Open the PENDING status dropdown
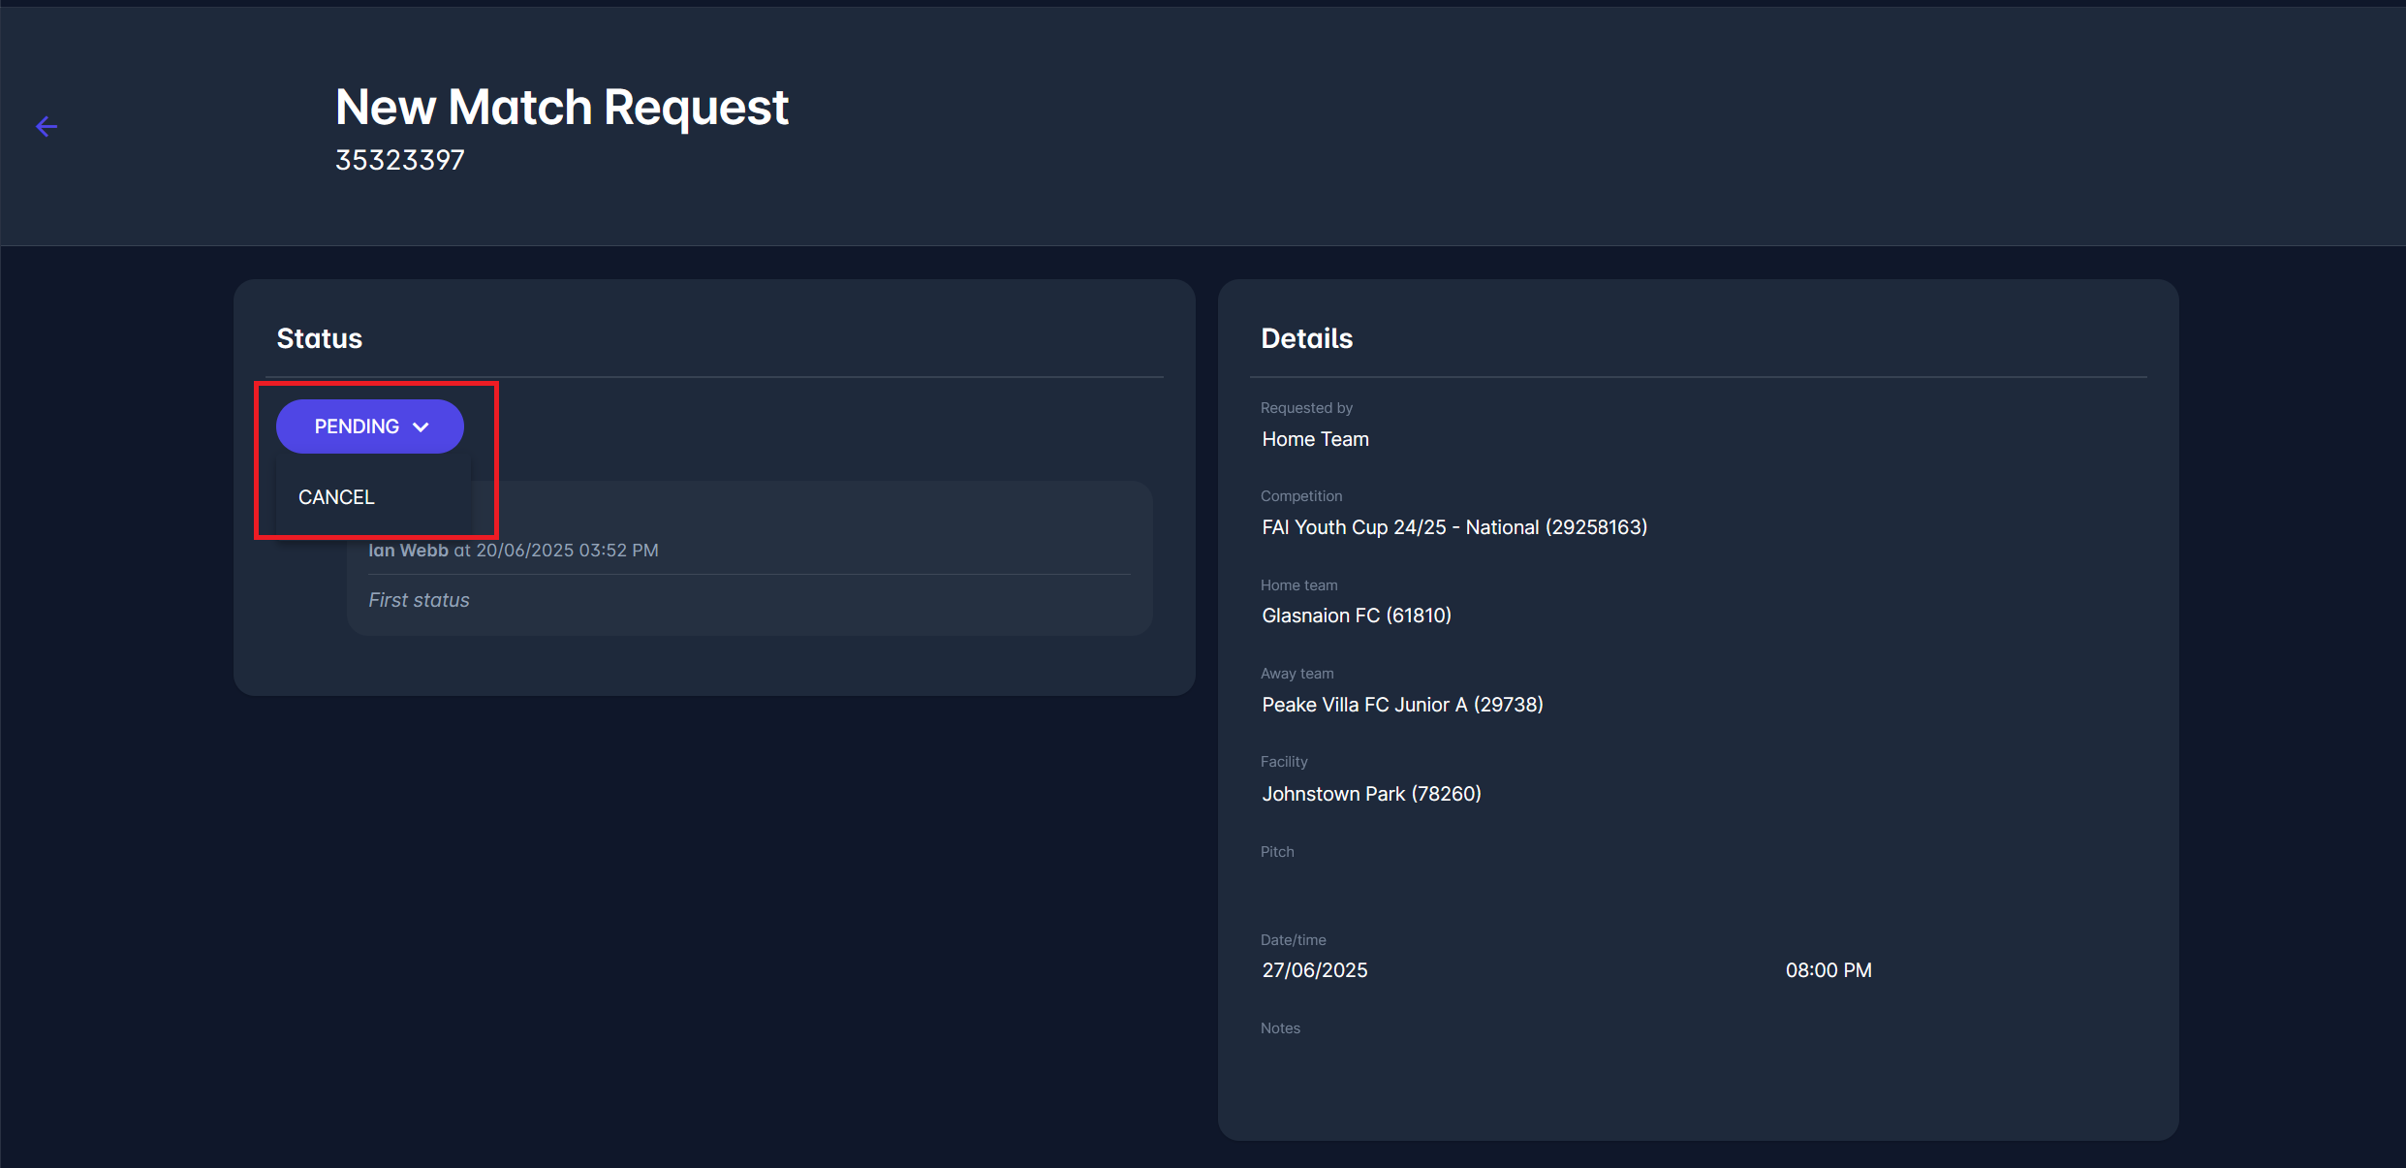2406x1168 pixels. pos(357,426)
